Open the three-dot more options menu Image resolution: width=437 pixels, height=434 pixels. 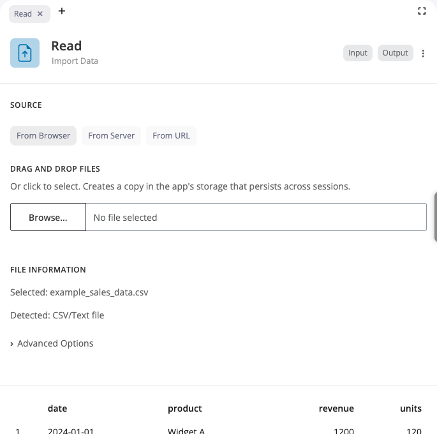pos(423,54)
